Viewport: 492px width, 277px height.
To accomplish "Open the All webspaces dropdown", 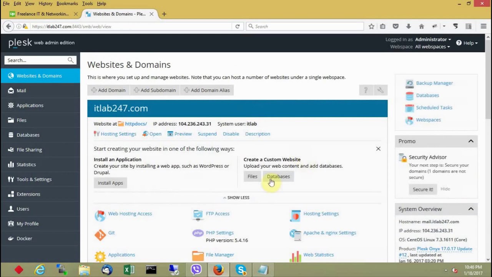I will (x=432, y=47).
